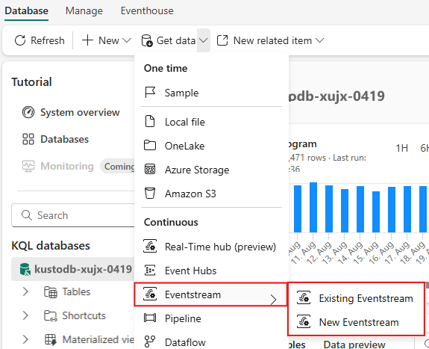
Task: Choose the Local file document icon
Action: pos(150,122)
